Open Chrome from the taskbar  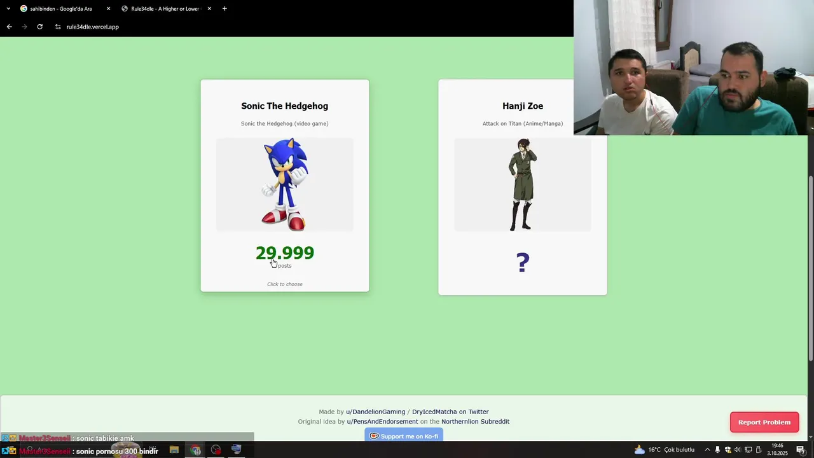(x=196, y=450)
